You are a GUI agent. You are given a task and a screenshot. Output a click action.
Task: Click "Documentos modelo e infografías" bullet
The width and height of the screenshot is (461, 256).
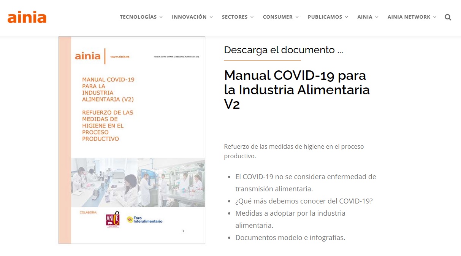[x=290, y=237]
